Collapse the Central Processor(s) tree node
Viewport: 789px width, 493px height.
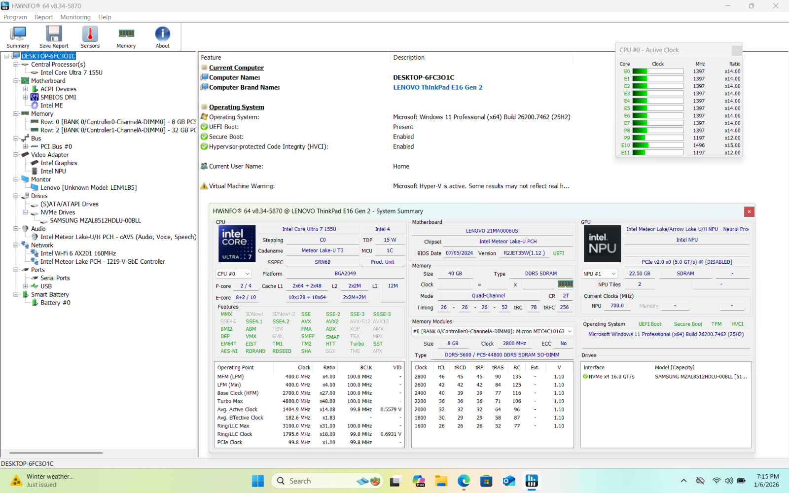pyautogui.click(x=16, y=65)
